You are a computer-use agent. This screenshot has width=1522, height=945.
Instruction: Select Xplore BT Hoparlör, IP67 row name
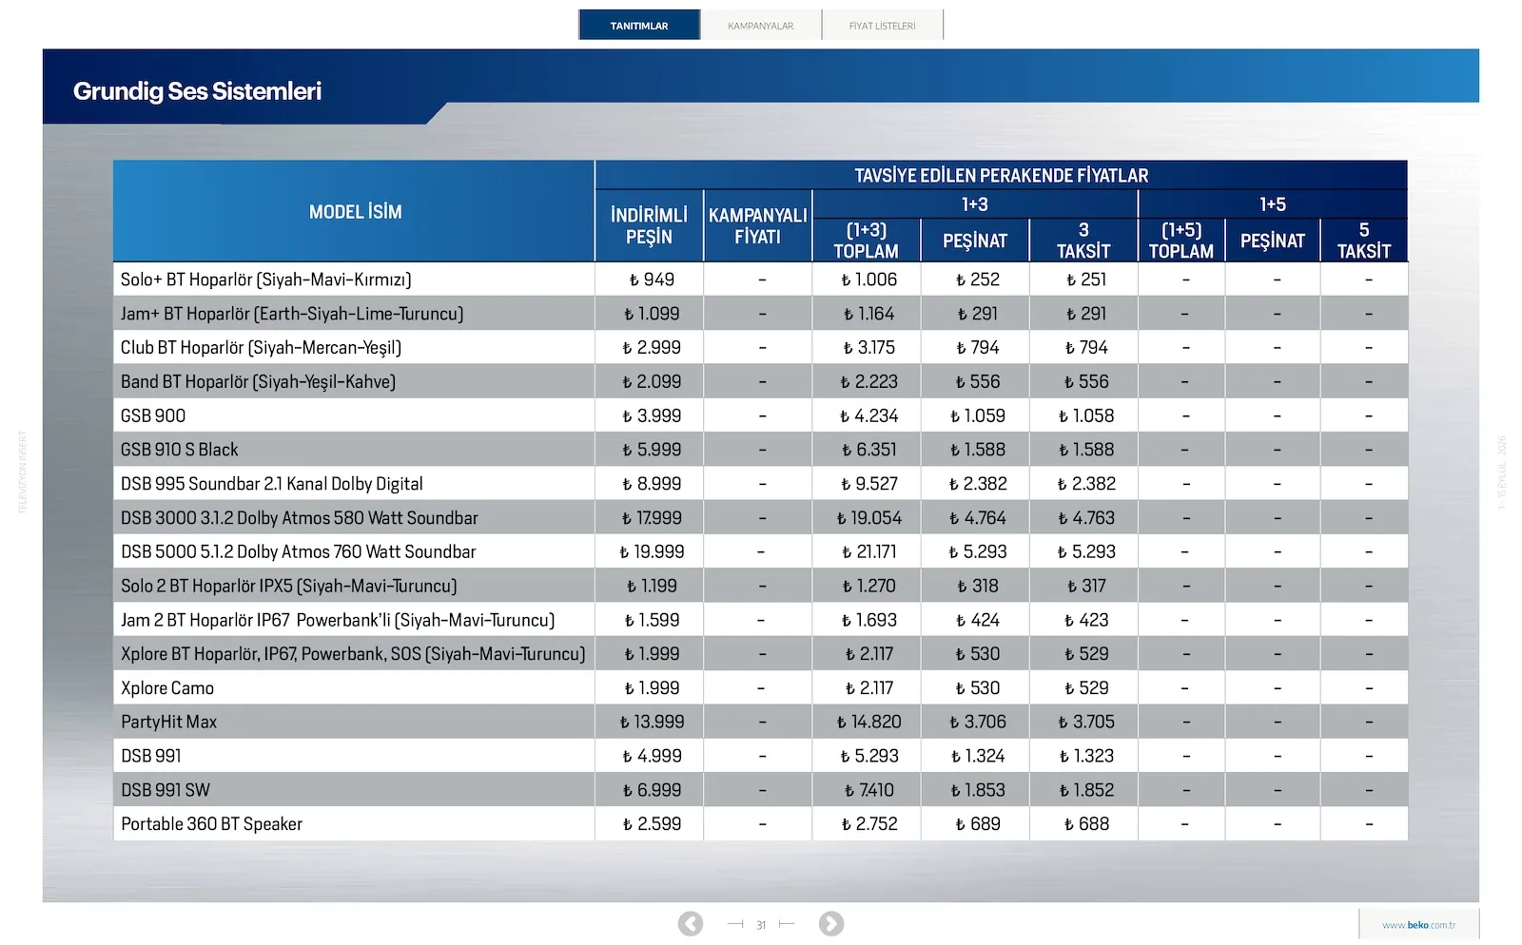coord(353,654)
